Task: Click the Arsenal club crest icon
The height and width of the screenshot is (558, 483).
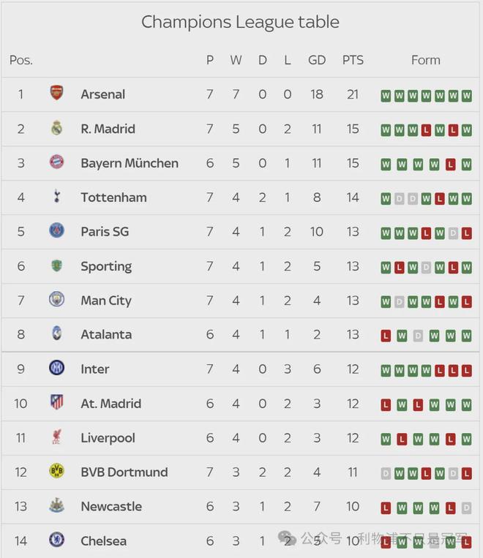Action: coord(56,94)
